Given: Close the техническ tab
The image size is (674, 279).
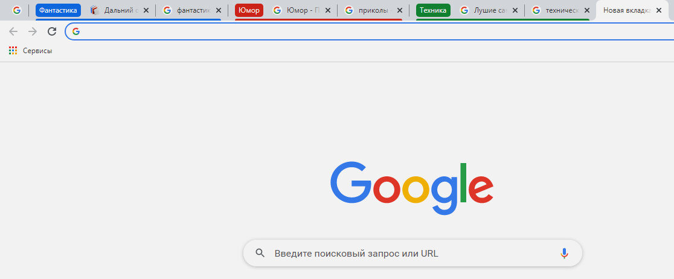Looking at the screenshot, I should pos(587,10).
